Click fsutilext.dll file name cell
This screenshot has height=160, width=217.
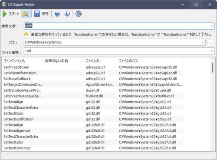click(94, 96)
